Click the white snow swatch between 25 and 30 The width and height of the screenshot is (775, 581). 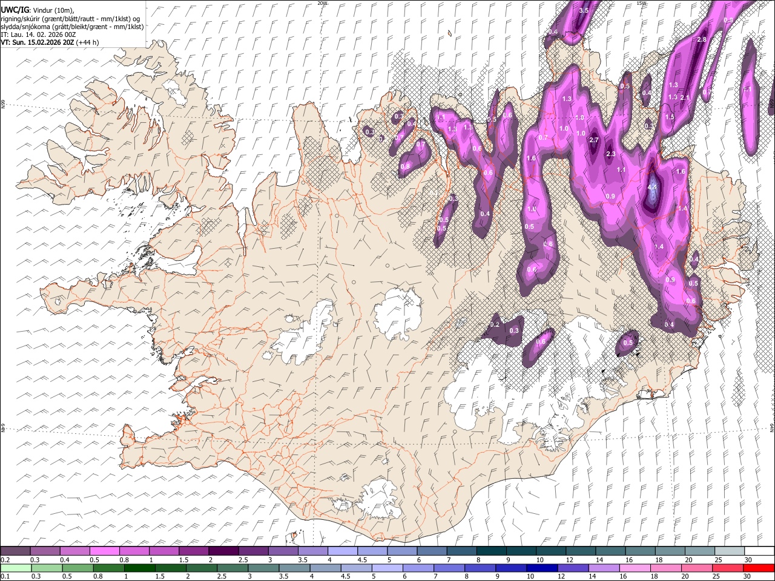(729, 551)
